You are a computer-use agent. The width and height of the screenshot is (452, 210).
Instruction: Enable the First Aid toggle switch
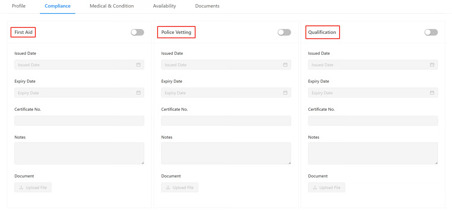pyautogui.click(x=137, y=32)
